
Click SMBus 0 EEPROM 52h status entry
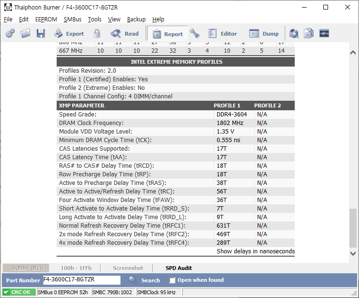[63, 292]
